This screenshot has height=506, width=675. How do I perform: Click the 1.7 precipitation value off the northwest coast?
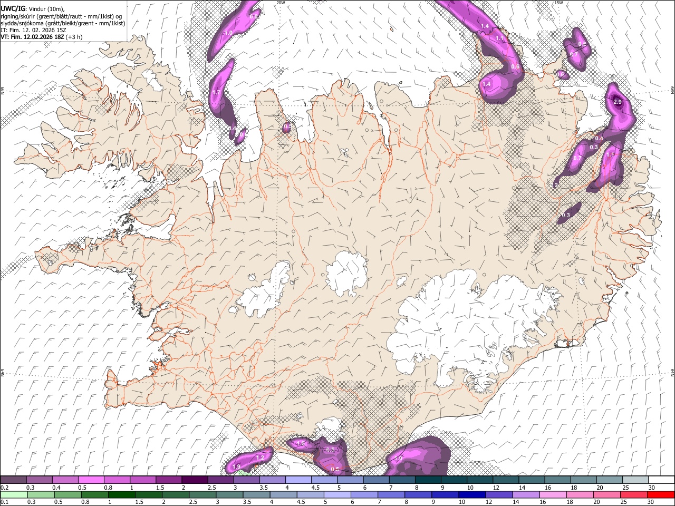pyautogui.click(x=216, y=92)
